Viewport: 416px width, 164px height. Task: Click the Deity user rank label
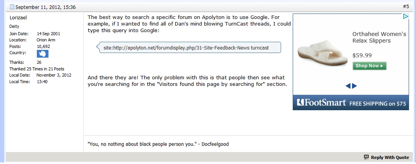coord(14,26)
